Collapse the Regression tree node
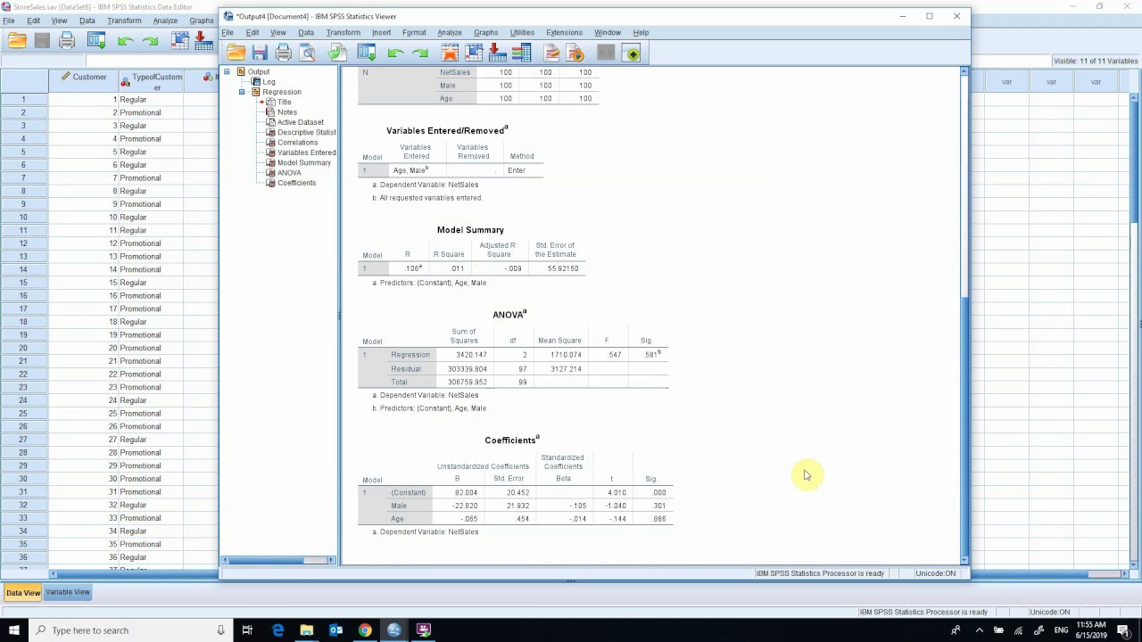Screen dimensions: 1142x642 click(x=242, y=92)
